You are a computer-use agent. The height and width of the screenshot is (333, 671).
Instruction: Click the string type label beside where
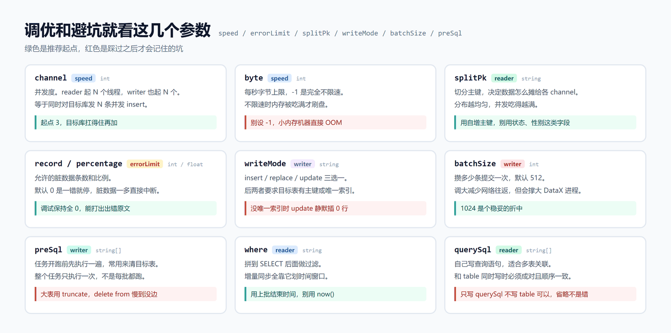click(312, 250)
